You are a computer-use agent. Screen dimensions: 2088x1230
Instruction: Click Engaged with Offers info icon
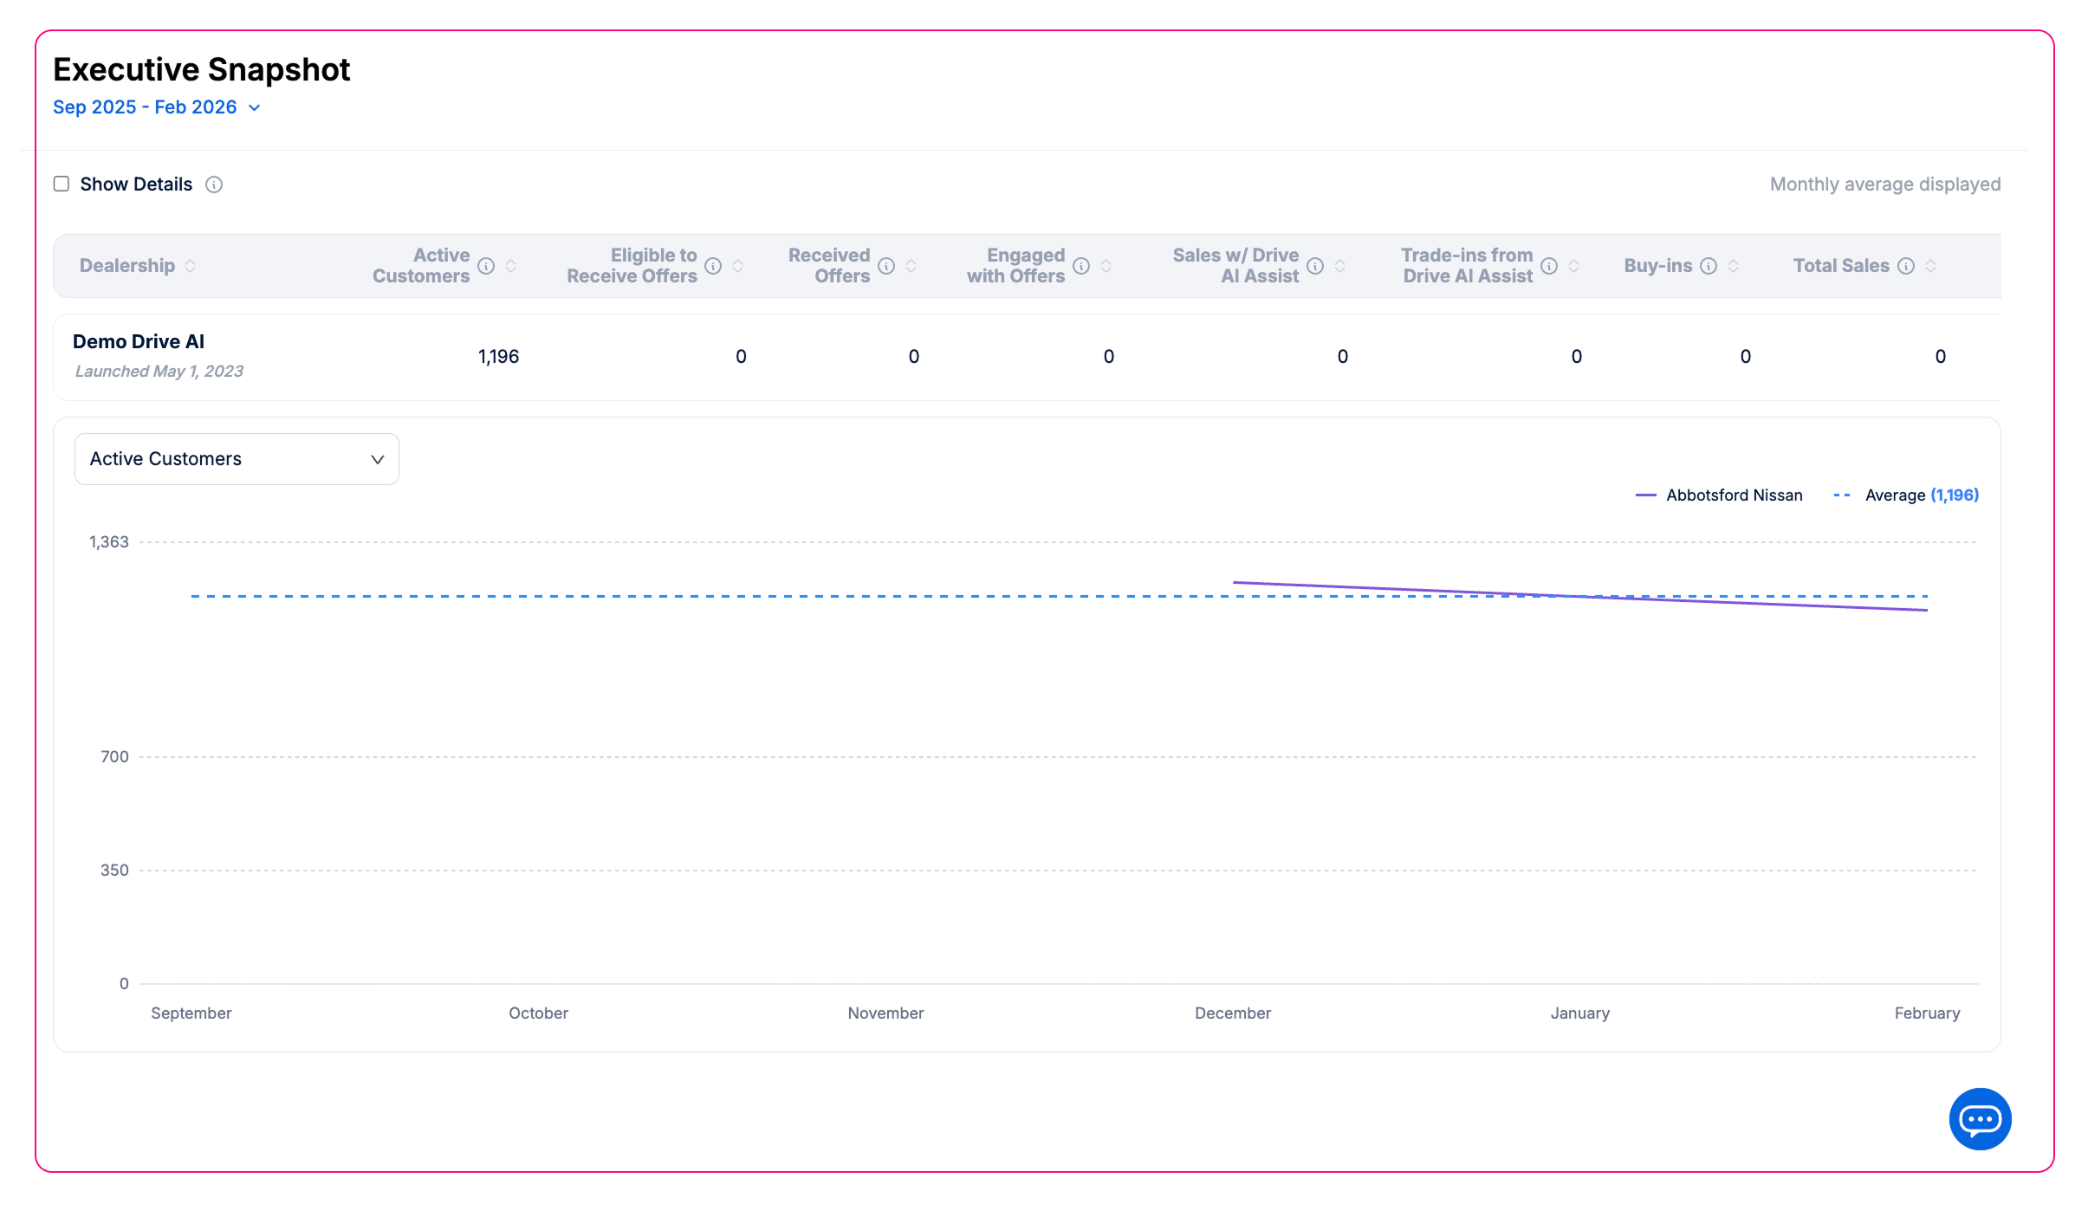(x=1081, y=266)
